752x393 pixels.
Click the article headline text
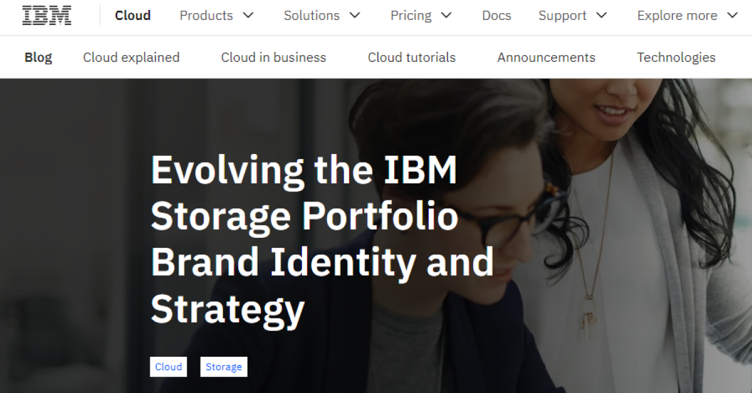pyautogui.click(x=322, y=239)
